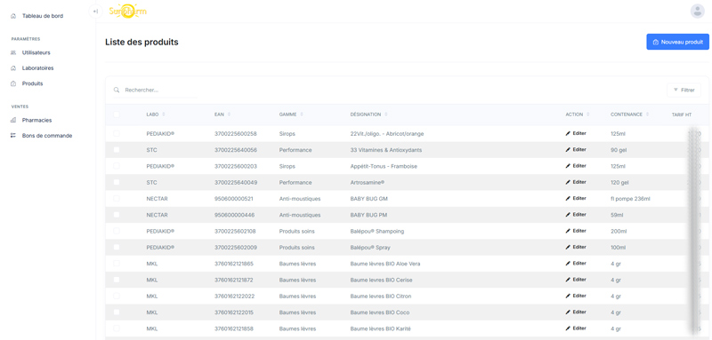Click Editer for 33 Vitamines & Antioxydants
Viewport: 712px width, 340px height.
coord(576,149)
